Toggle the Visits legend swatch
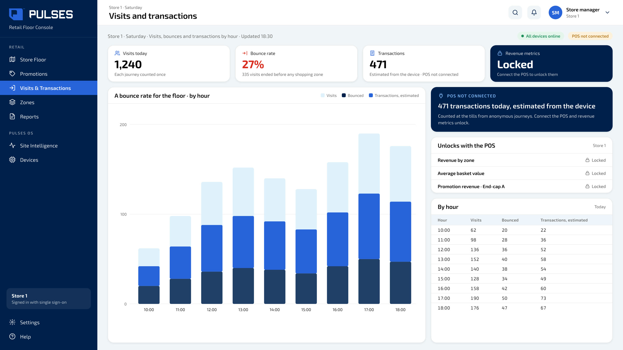Viewport: 623px width, 350px height. 323,95
